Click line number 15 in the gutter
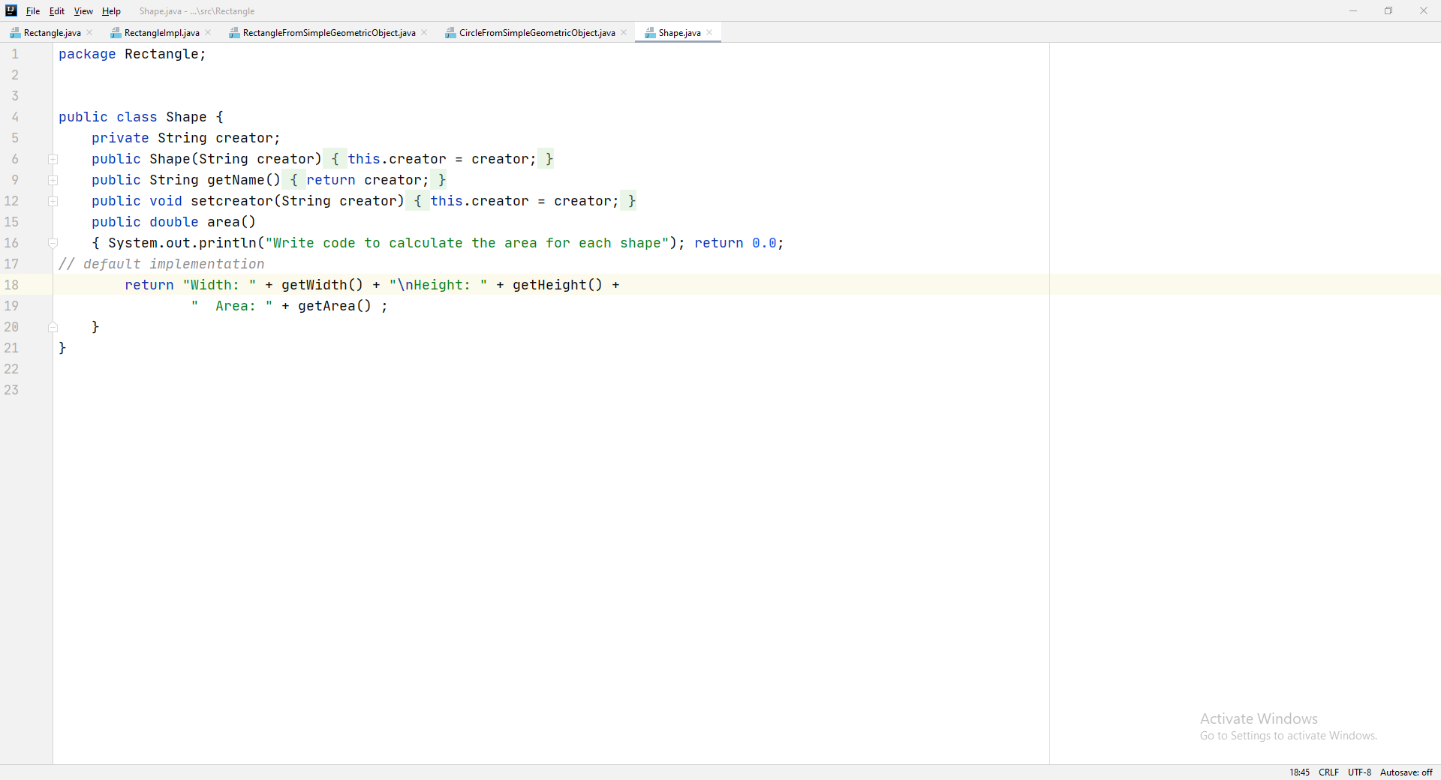This screenshot has width=1441, height=780. click(x=12, y=222)
